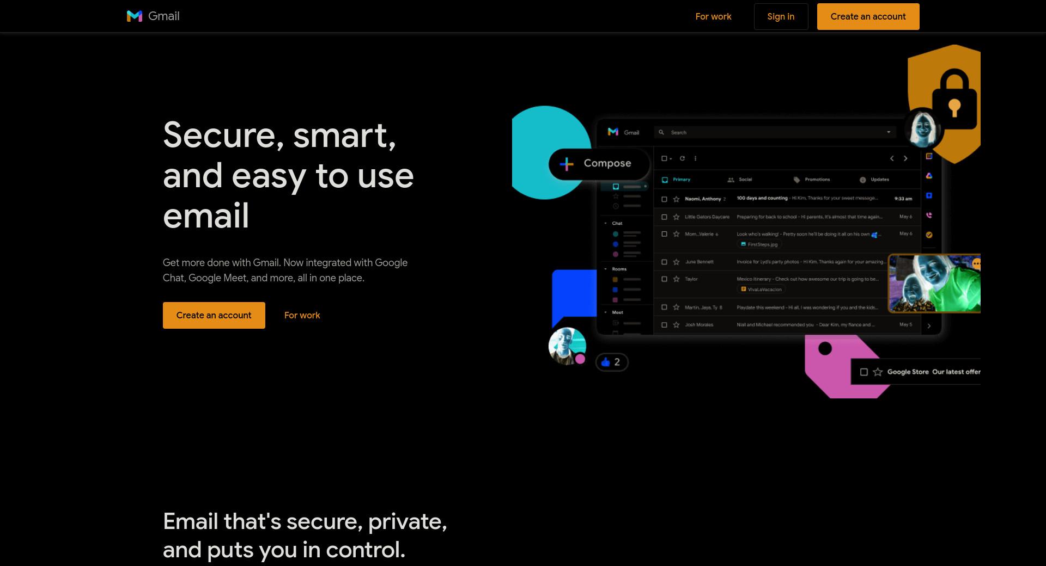Star the Google Store email
Image resolution: width=1046 pixels, height=566 pixels.
click(x=878, y=372)
